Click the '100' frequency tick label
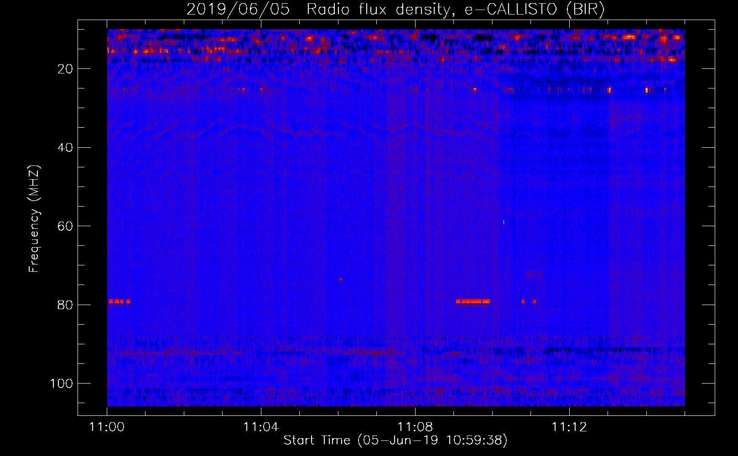The image size is (738, 456). coord(62,383)
